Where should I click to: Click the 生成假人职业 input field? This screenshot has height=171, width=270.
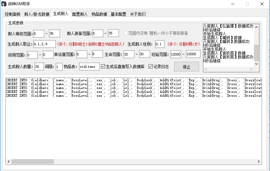[45, 44]
